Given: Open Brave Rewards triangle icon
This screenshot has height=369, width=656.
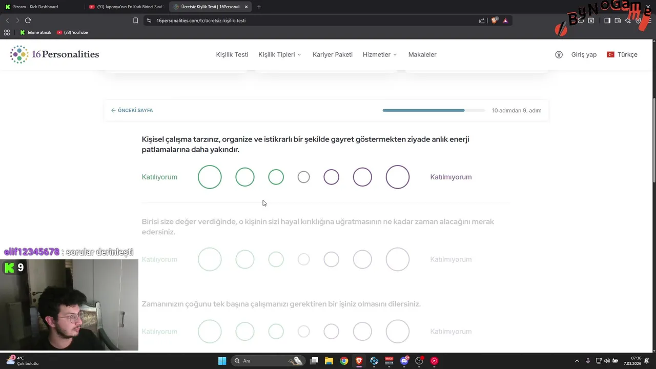Looking at the screenshot, I should (505, 20).
